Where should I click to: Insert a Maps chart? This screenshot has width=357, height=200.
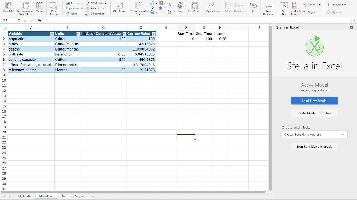coord(181,7)
